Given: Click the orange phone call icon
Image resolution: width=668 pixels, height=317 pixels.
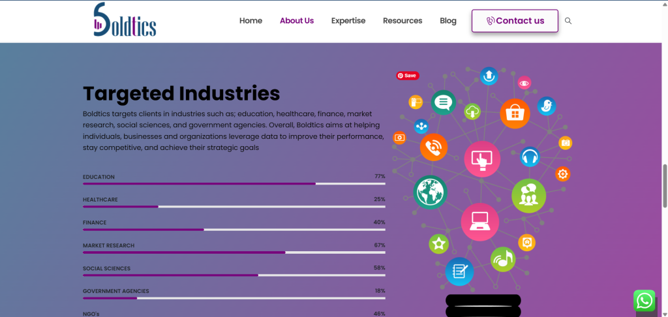Looking at the screenshot, I should (x=434, y=147).
